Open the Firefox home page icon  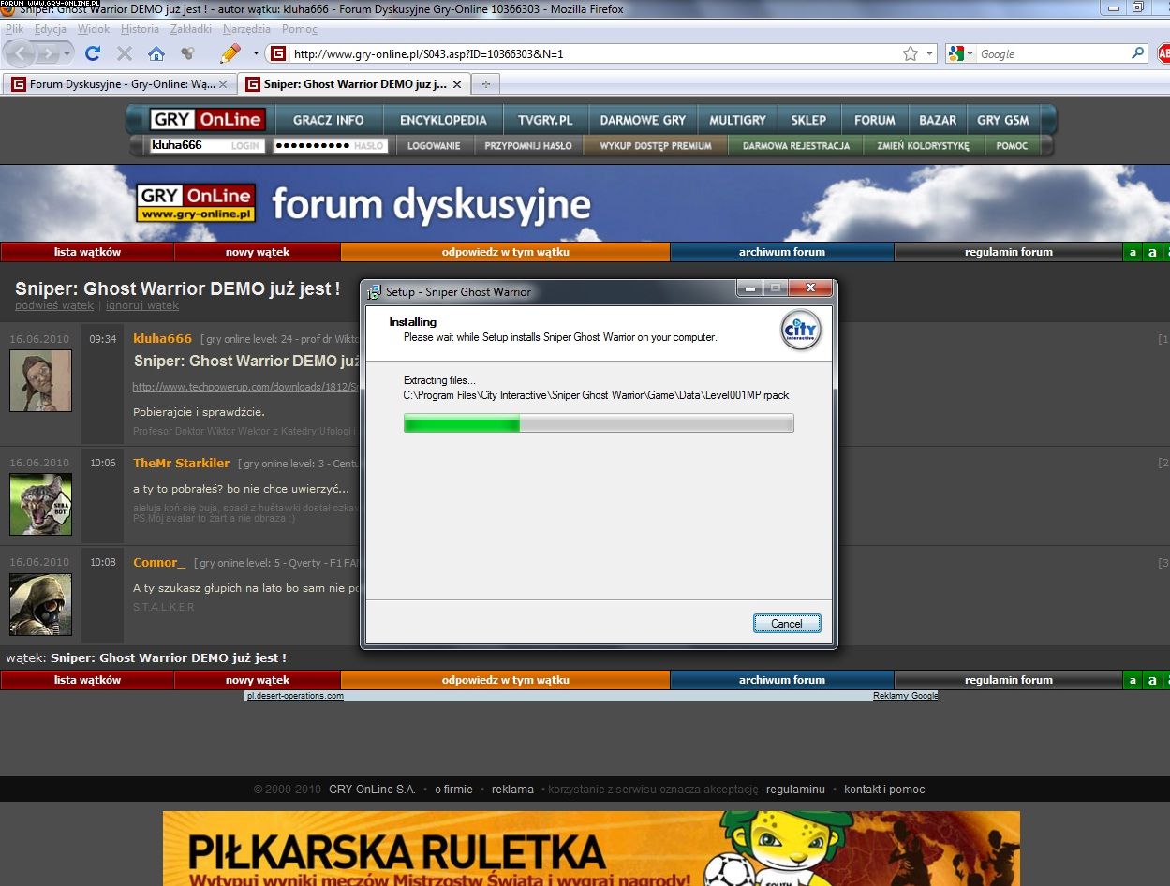coord(156,53)
